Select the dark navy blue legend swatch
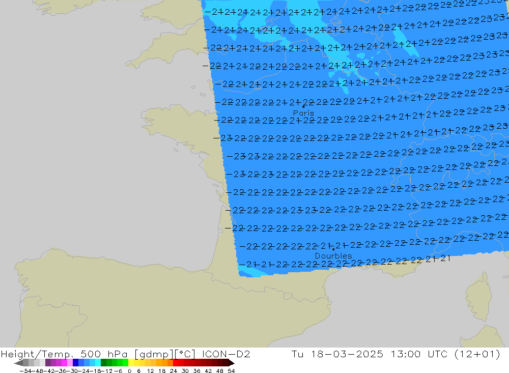 pyautogui.click(x=76, y=363)
